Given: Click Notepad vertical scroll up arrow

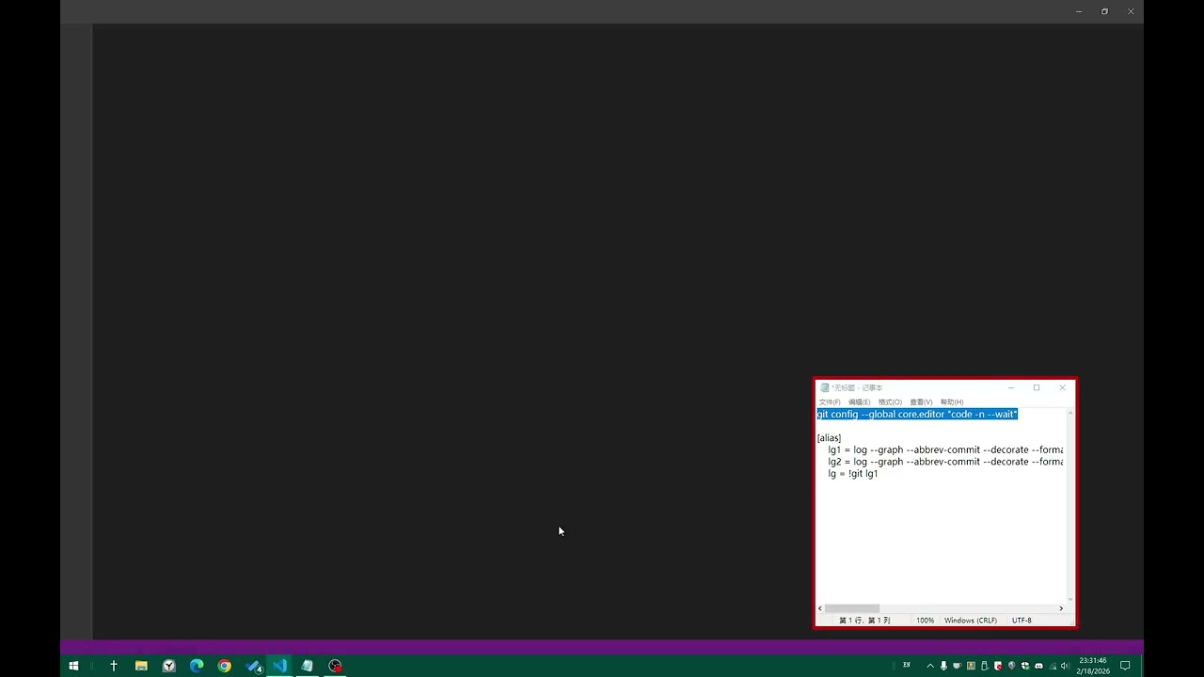Looking at the screenshot, I should [1070, 414].
